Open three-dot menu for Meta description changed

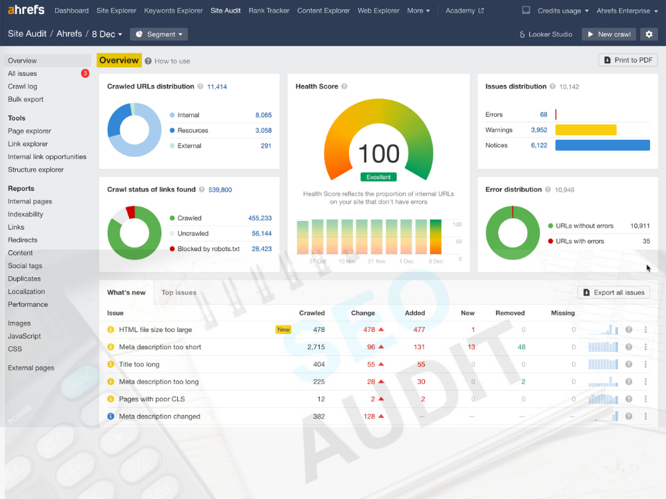[645, 416]
